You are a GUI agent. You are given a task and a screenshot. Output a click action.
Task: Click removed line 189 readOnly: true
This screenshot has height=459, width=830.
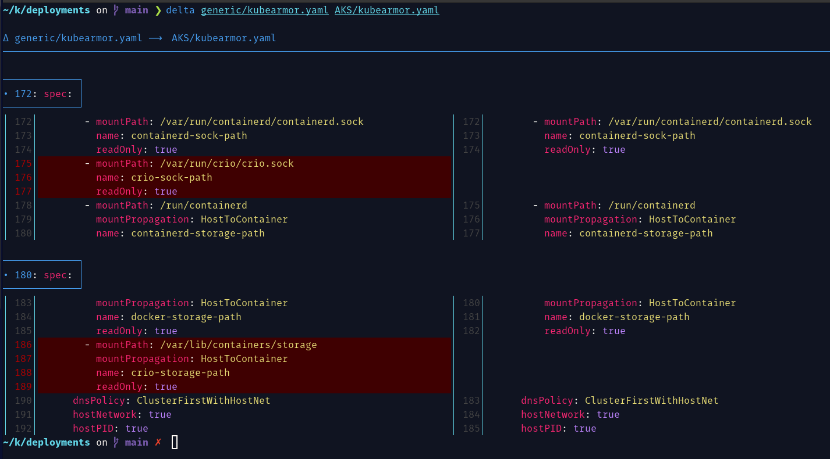click(x=137, y=387)
